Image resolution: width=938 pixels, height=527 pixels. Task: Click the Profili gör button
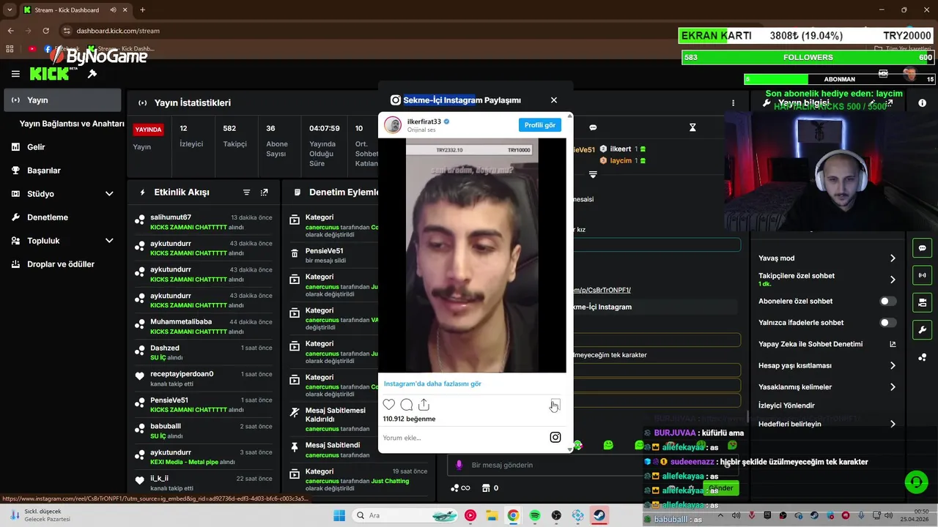[540, 125]
